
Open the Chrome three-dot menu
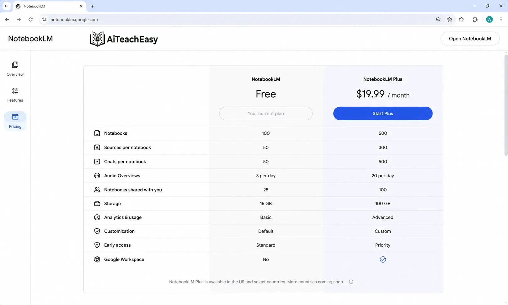[x=501, y=19]
